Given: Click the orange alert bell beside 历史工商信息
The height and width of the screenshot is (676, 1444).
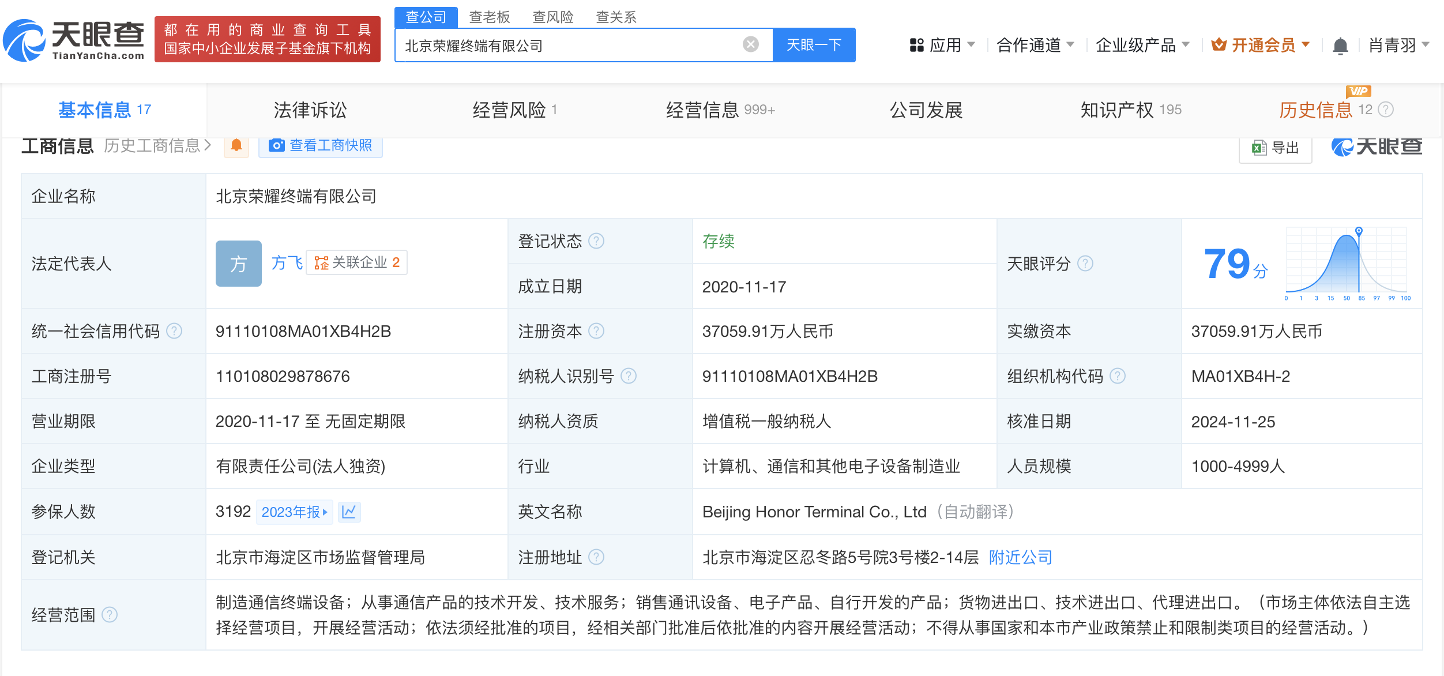Looking at the screenshot, I should coord(236,145).
